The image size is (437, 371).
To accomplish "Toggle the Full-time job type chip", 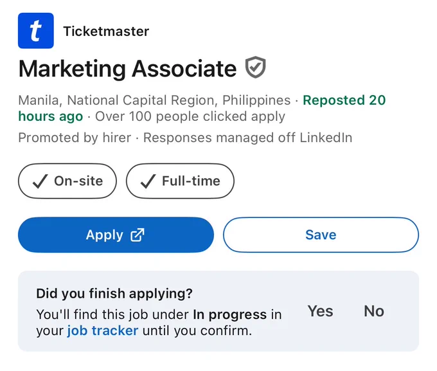I will 180,181.
